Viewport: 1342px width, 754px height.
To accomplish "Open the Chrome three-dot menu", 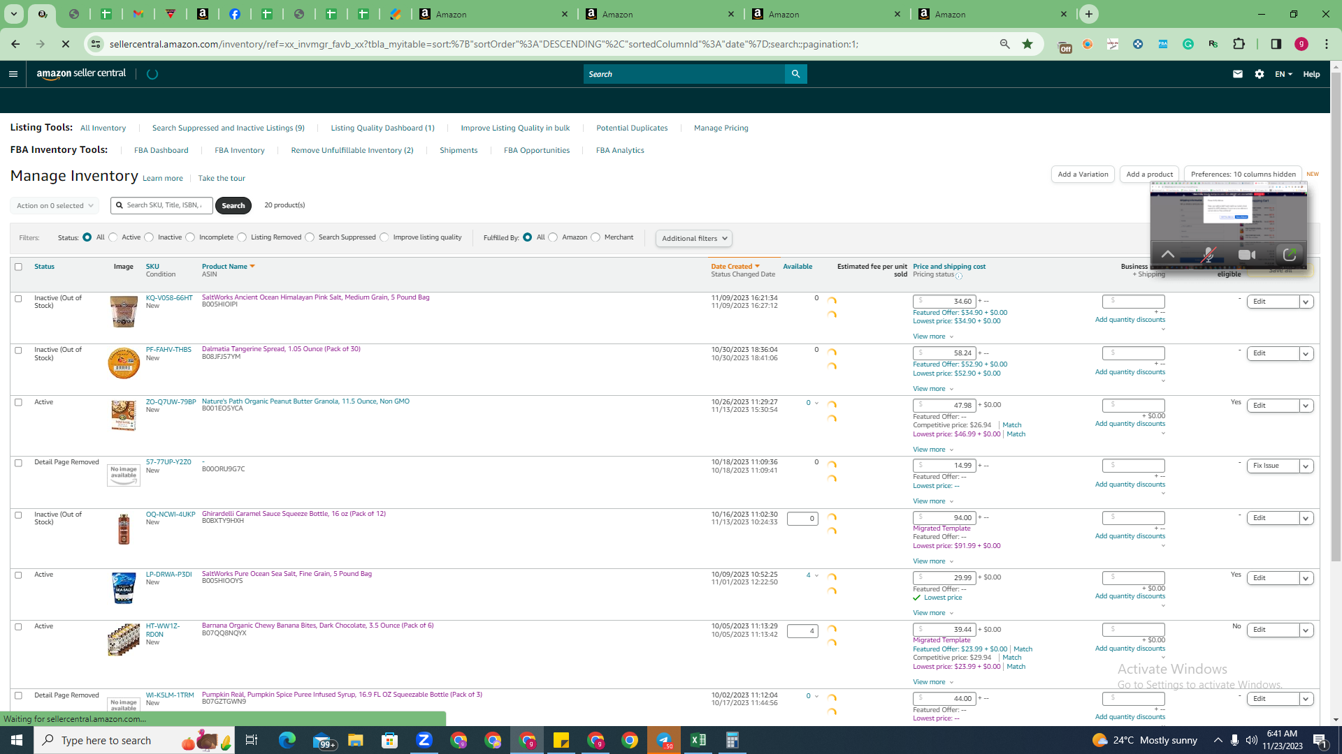I will [1327, 44].
